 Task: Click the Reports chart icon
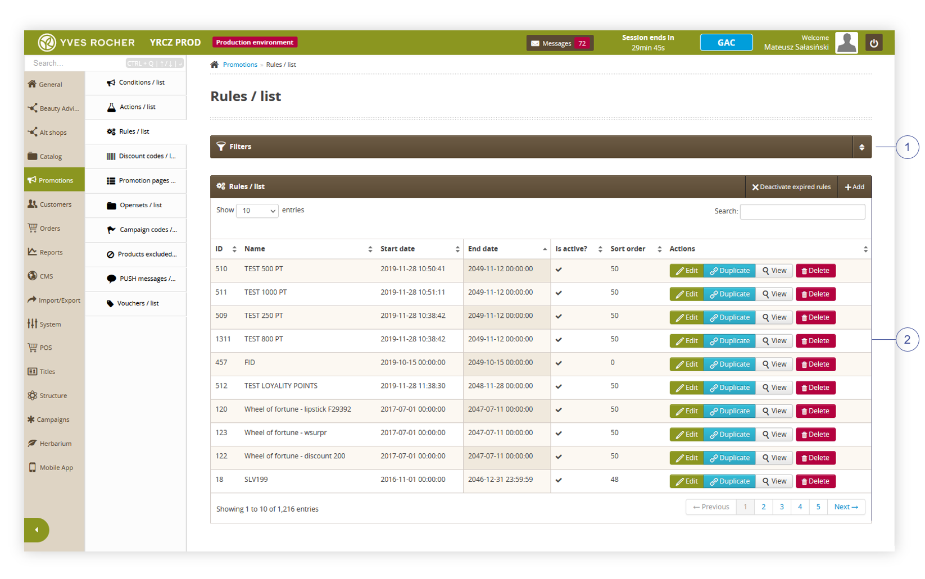[x=33, y=252]
